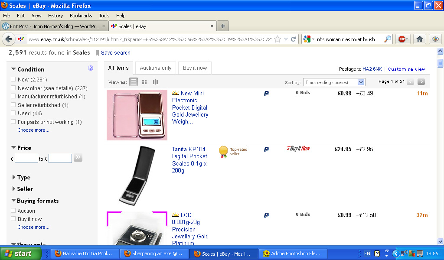Go to Firefox home page icon
Image resolution: width=444 pixels, height=260 pixels.
pyautogui.click(x=419, y=39)
